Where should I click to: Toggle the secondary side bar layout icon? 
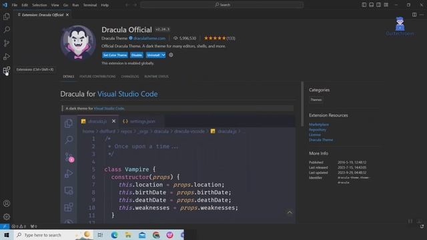(x=378, y=5)
